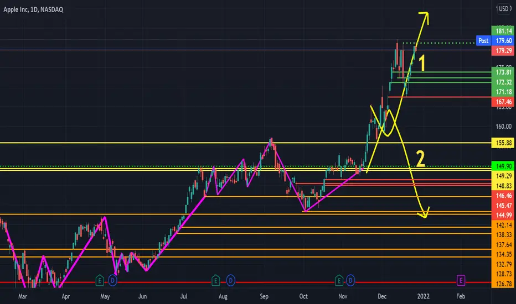Image resolution: width=516 pixels, height=304 pixels.
Task: Select the yellow 155.88 price level label
Action: point(503,143)
